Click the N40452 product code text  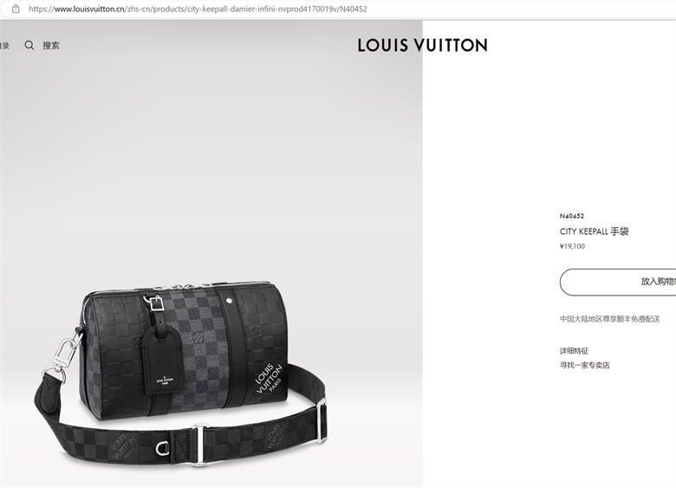pyautogui.click(x=572, y=216)
